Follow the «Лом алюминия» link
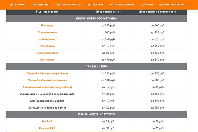 [x=47, y=32]
